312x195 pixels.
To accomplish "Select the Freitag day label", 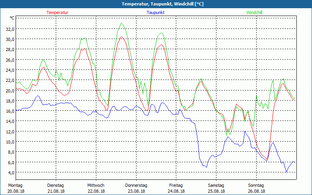I will [176, 185].
